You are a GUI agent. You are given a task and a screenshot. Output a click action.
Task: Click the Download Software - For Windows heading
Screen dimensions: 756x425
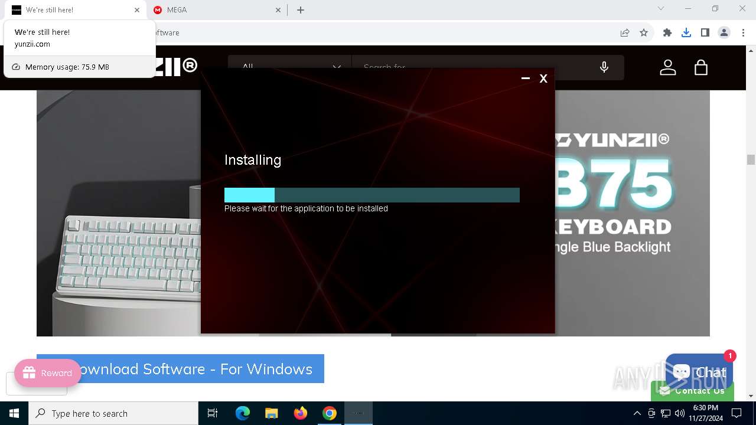tap(180, 369)
